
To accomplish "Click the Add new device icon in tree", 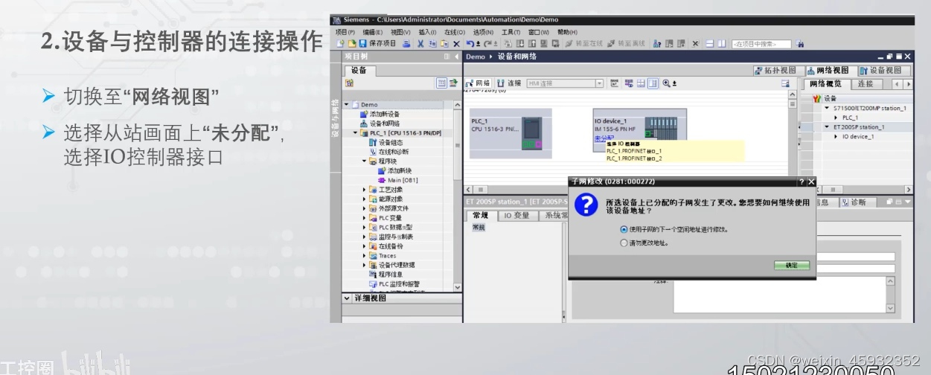I will [x=364, y=114].
